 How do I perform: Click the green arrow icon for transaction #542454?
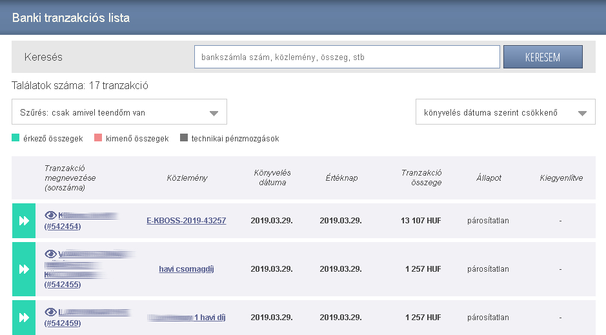click(x=24, y=221)
